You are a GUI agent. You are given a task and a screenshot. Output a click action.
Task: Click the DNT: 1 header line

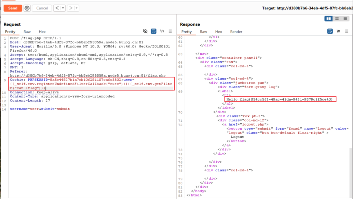tap(17, 67)
